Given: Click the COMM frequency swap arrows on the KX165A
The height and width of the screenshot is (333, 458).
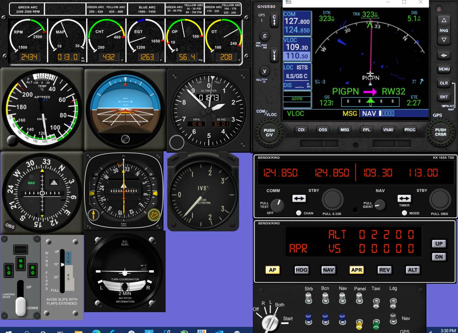Looking at the screenshot, I should 299,198.
